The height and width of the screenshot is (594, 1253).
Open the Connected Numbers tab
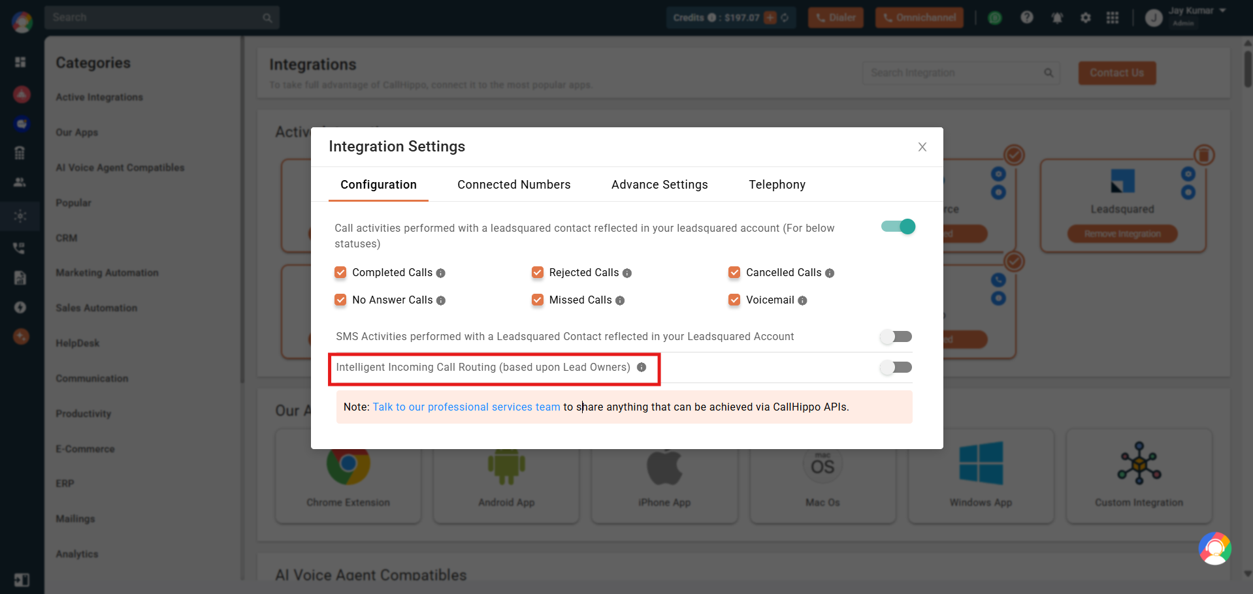pos(513,185)
